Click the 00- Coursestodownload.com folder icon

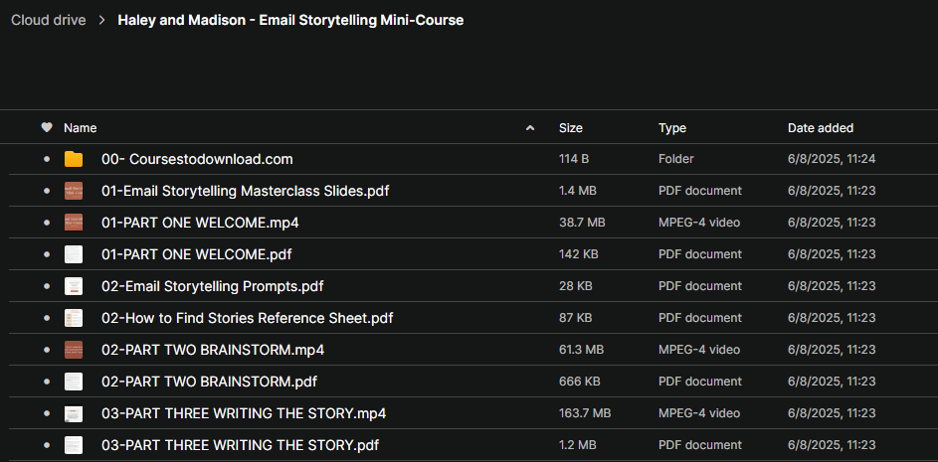[74, 159]
